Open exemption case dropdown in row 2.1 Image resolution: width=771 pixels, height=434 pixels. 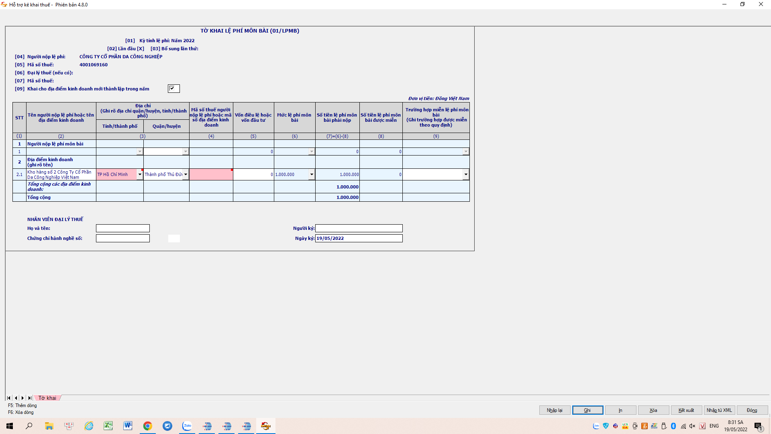466,174
